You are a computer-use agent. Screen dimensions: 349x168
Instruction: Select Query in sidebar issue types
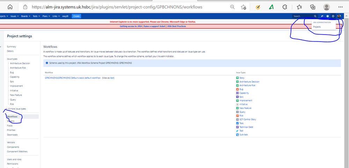tap(13, 100)
